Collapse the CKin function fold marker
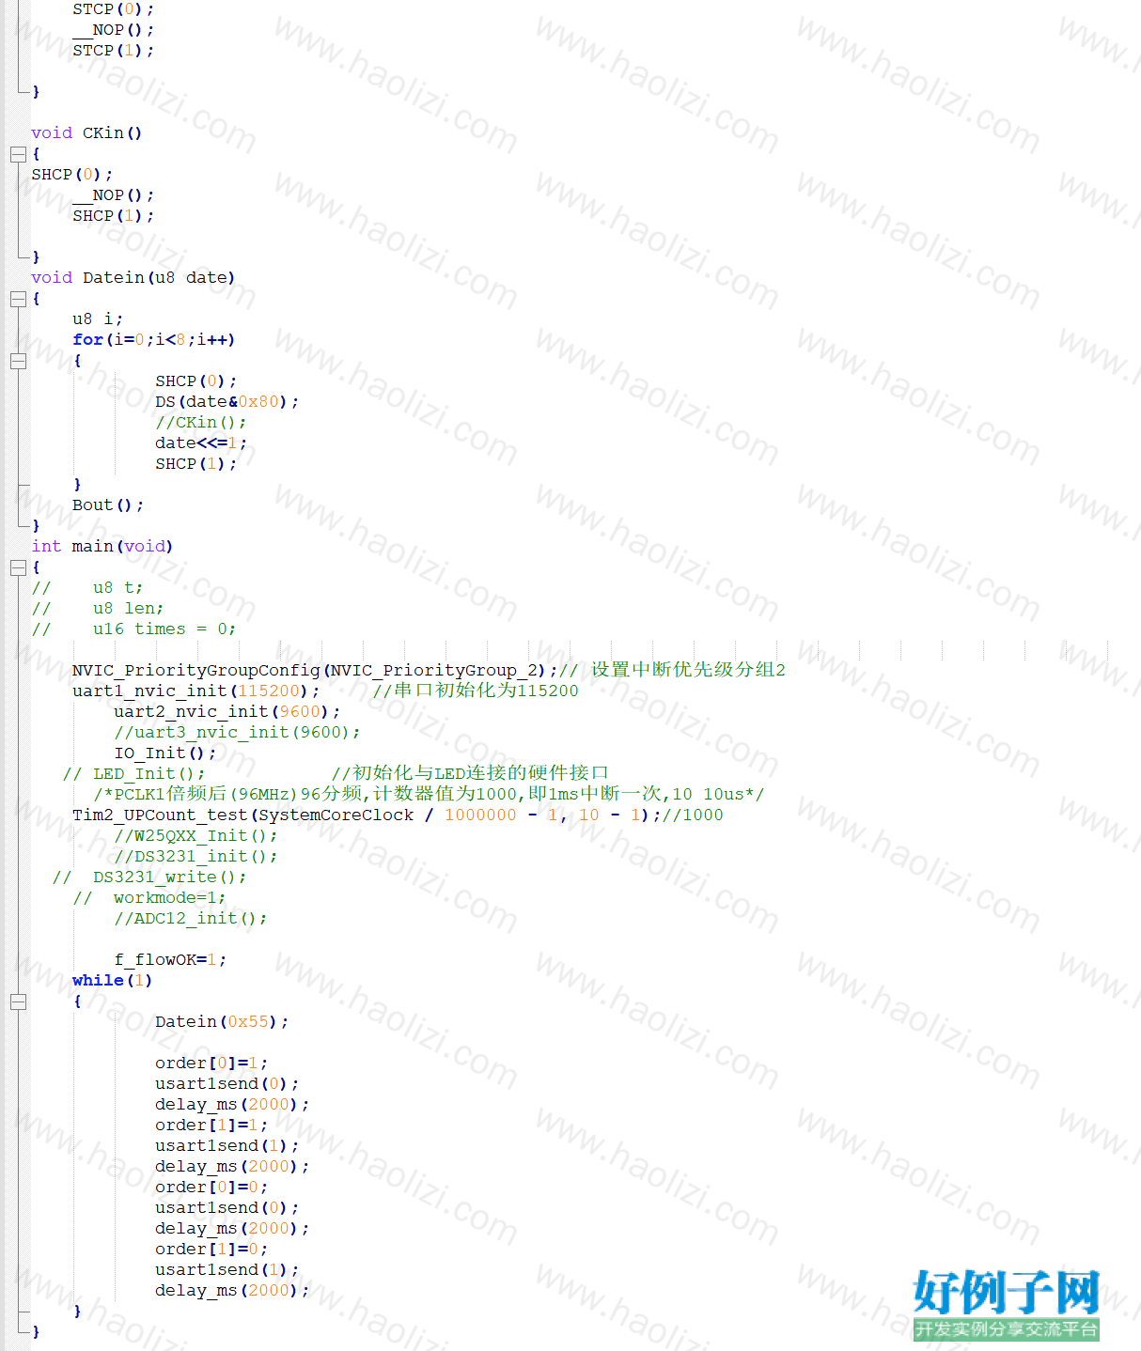Viewport: 1141px width, 1351px height. [18, 154]
